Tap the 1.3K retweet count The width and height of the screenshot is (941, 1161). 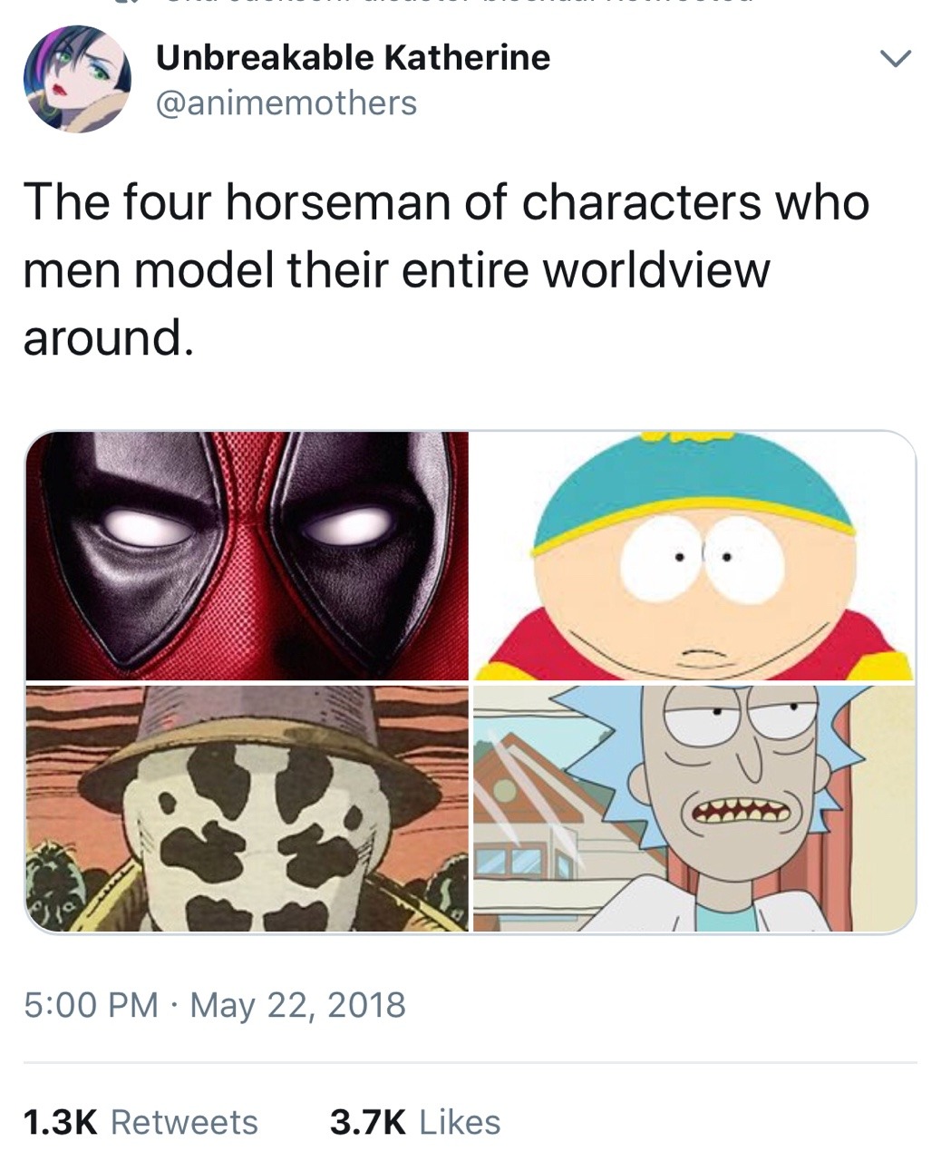point(60,1122)
